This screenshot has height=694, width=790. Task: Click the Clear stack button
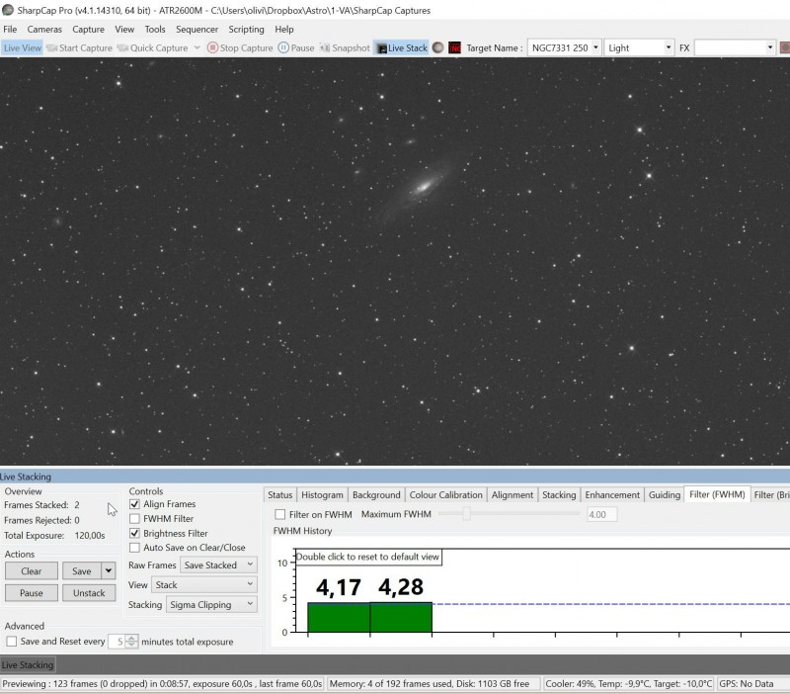pyautogui.click(x=32, y=571)
